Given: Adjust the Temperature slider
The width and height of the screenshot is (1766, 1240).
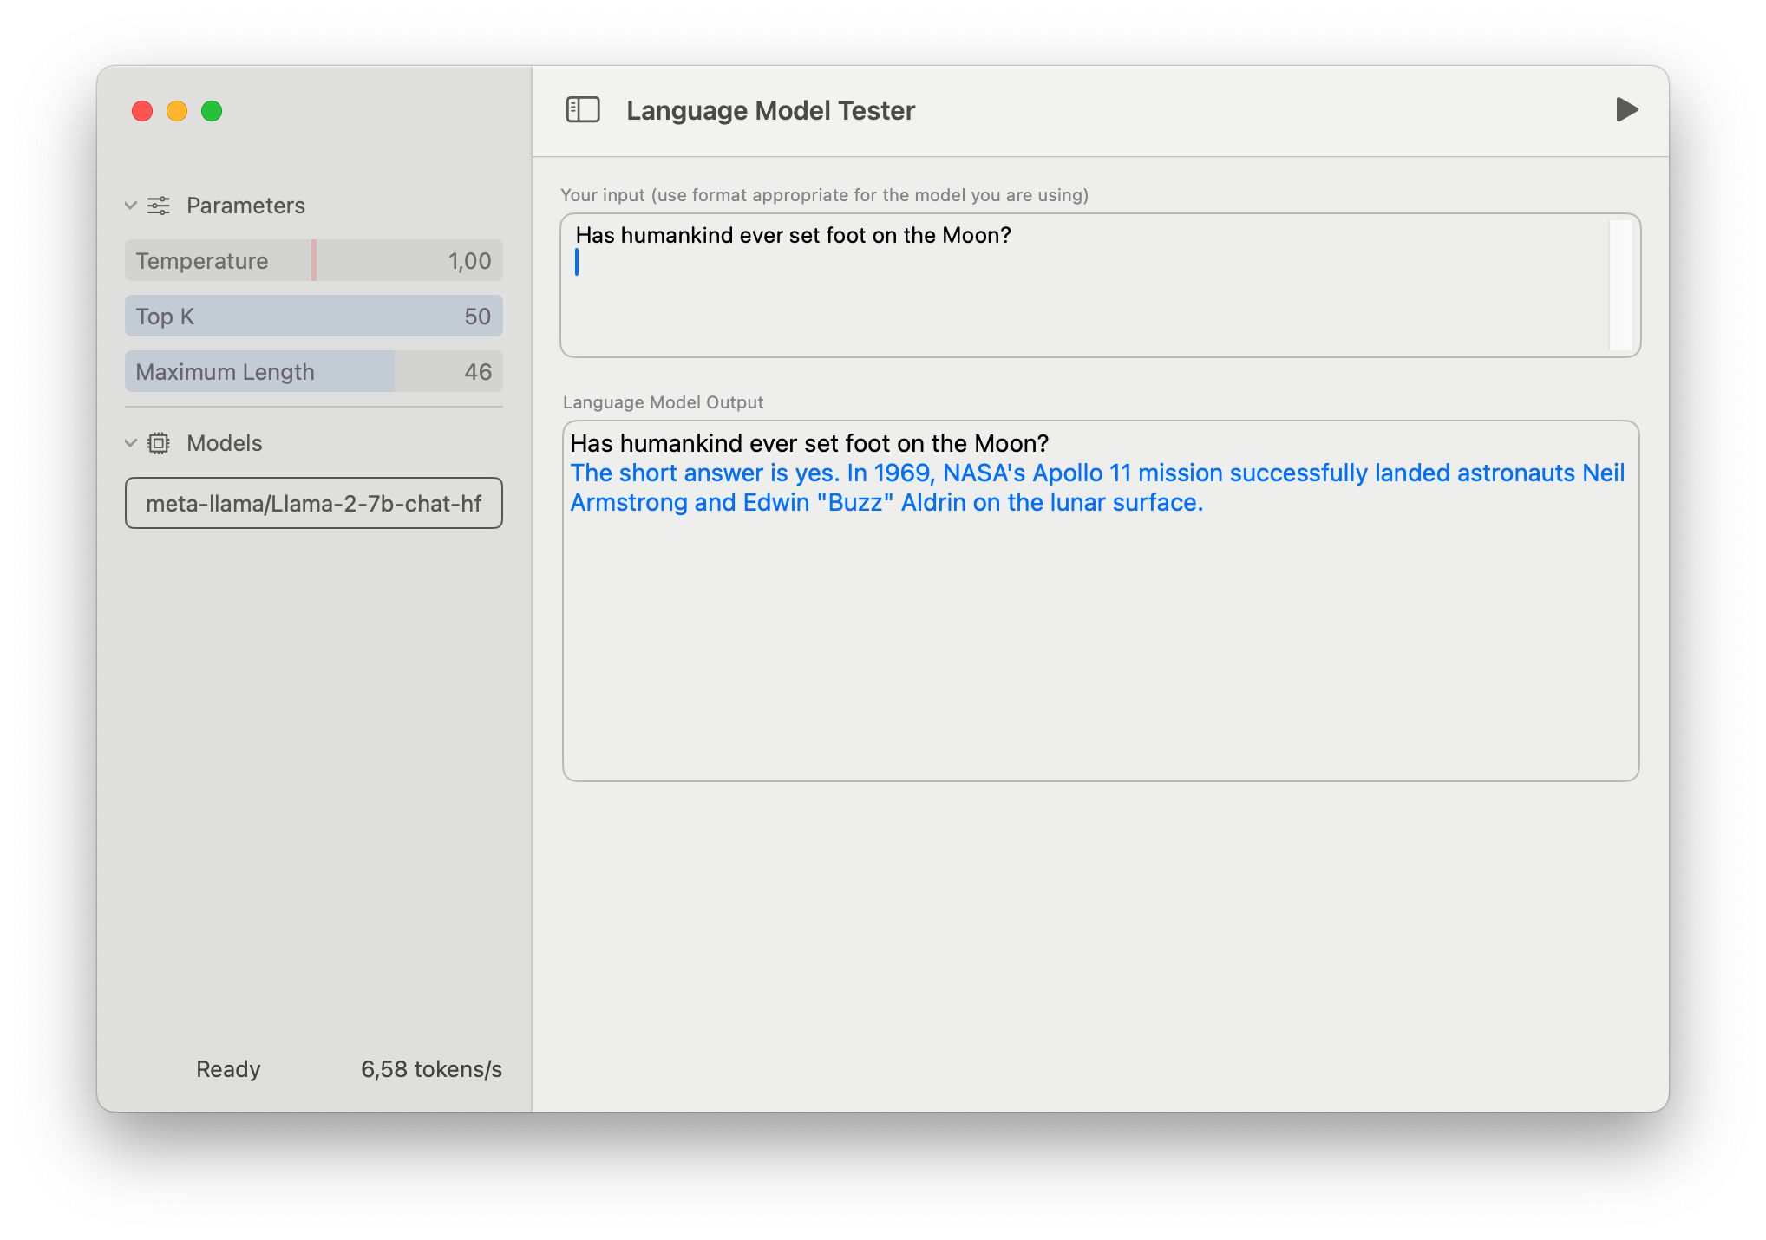Looking at the screenshot, I should point(313,260).
